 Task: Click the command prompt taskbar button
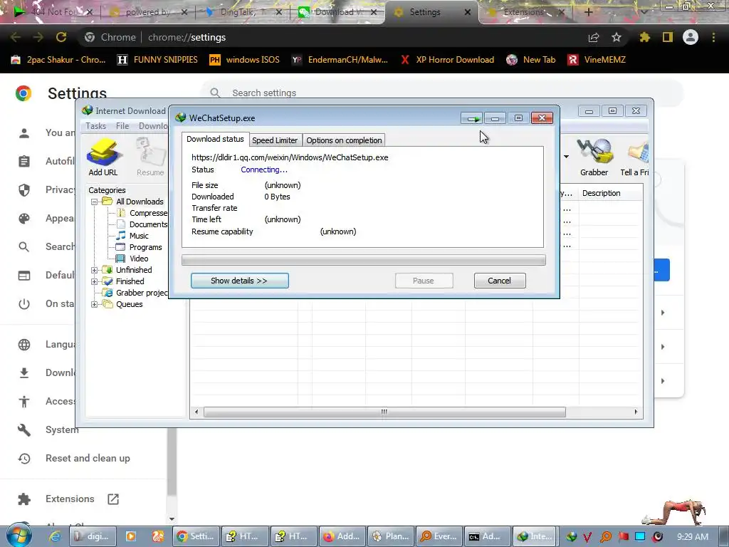[487, 536]
